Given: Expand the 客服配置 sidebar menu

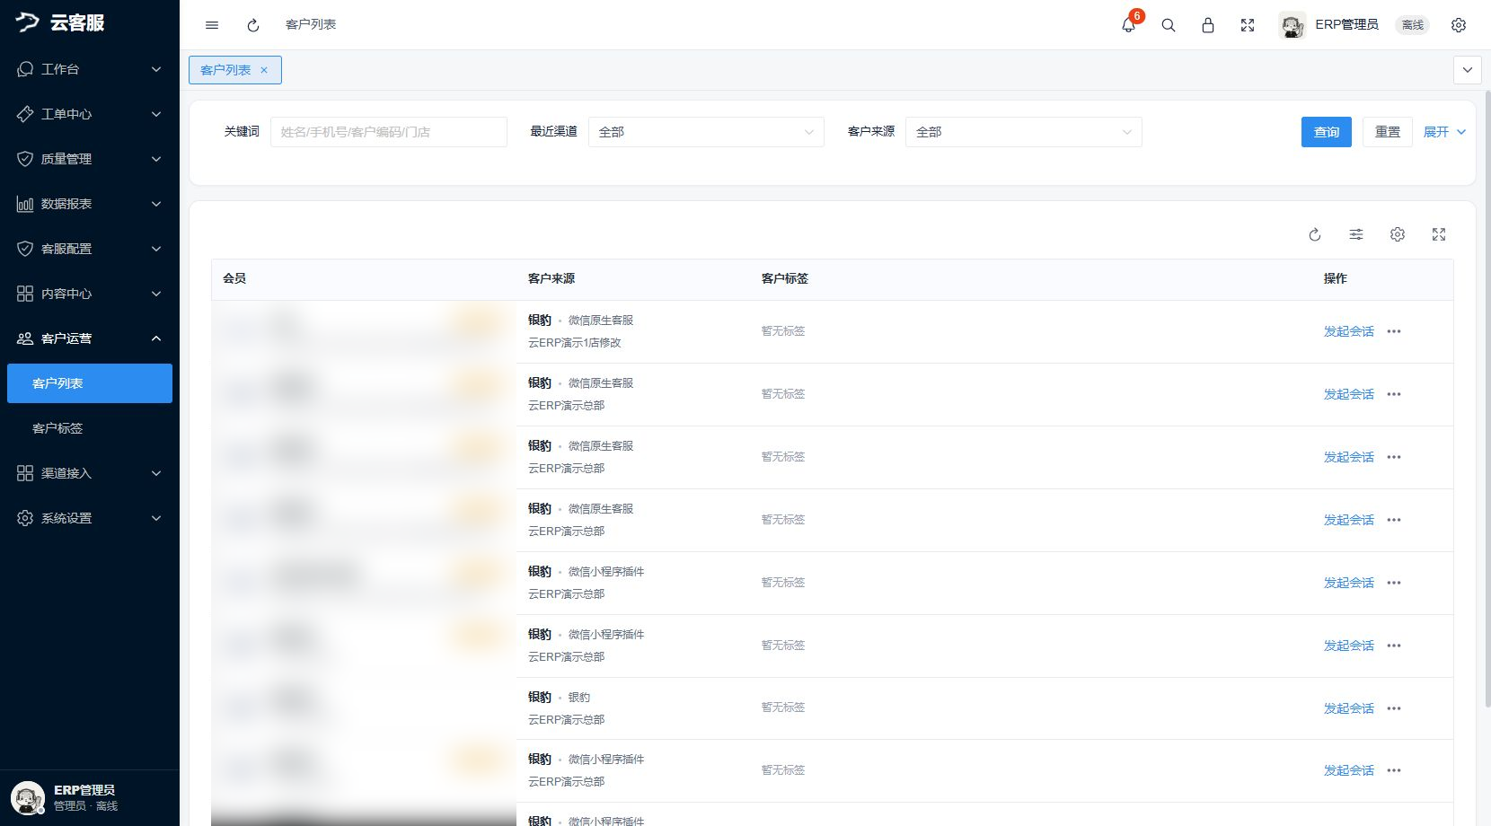Looking at the screenshot, I should (x=90, y=249).
